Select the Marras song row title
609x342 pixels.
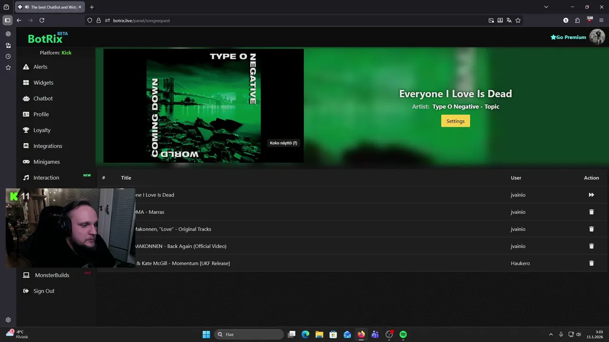149,212
